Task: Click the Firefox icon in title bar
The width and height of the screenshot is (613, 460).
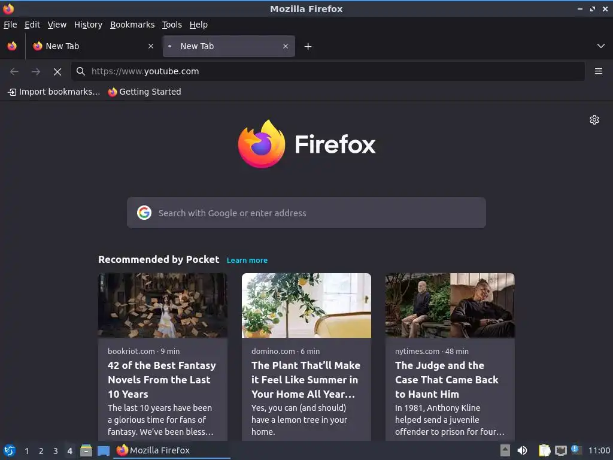Action: [x=8, y=8]
